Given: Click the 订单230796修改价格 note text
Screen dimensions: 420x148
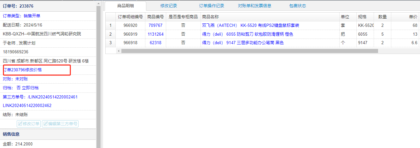Looking at the screenshot, I should pyautogui.click(x=22, y=70).
